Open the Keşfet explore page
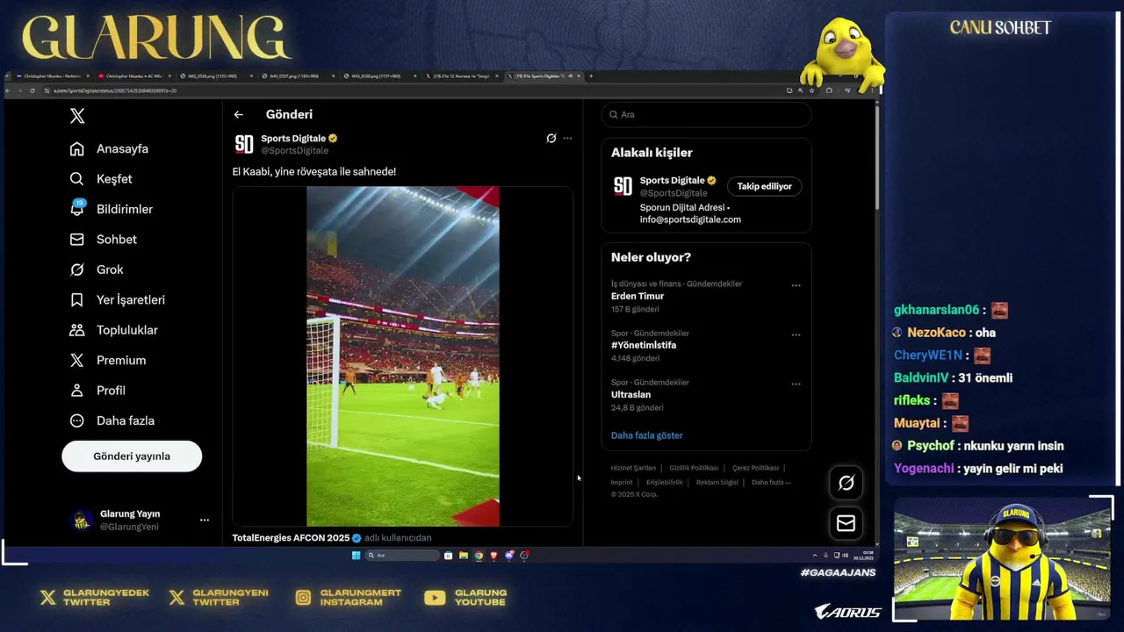1124x632 pixels. pos(102,179)
